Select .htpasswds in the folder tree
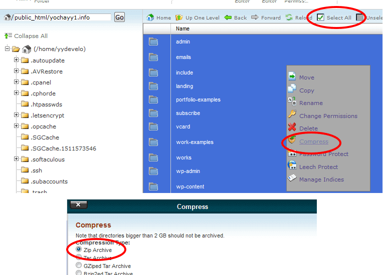383x275 pixels. click(47, 104)
